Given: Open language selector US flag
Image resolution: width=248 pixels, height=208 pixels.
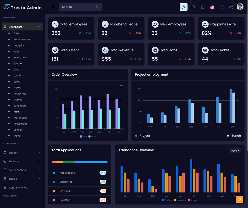Looking at the screenshot, I should tap(212, 7).
